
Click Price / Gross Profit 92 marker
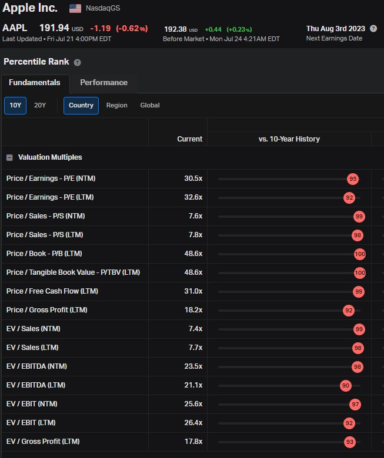pos(349,310)
